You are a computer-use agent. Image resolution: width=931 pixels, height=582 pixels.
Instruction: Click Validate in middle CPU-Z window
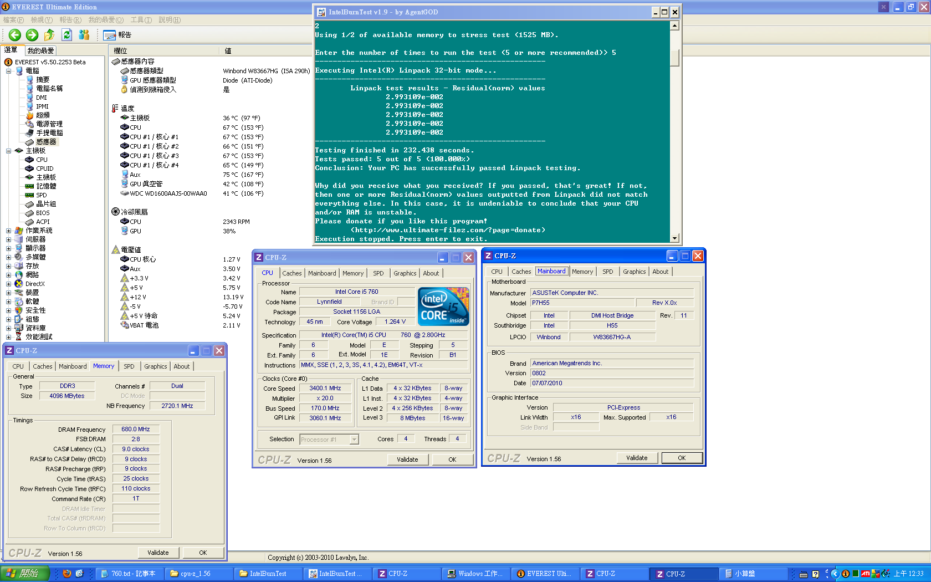click(407, 460)
